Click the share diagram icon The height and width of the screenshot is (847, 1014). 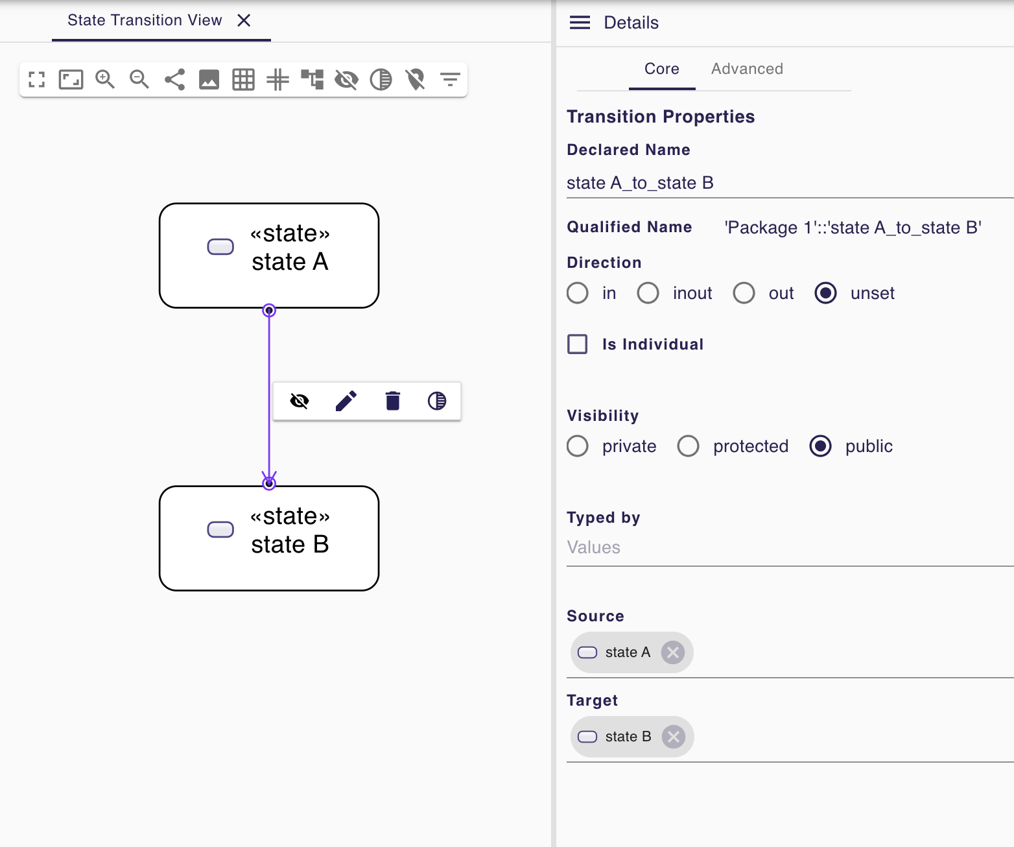tap(174, 80)
